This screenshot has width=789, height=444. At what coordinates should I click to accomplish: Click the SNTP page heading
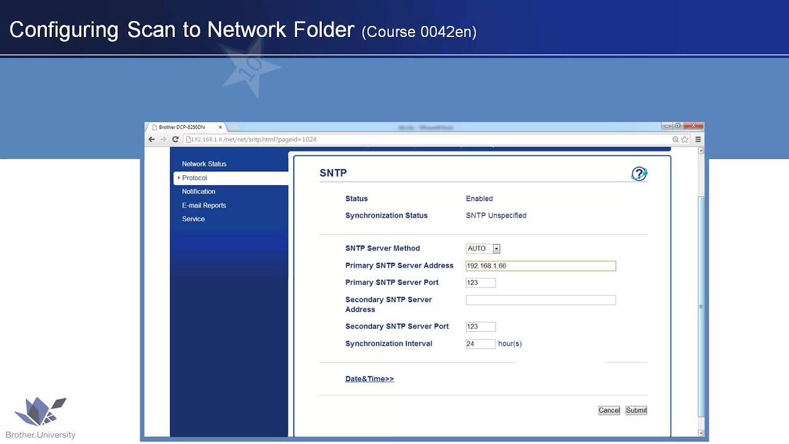click(x=333, y=173)
